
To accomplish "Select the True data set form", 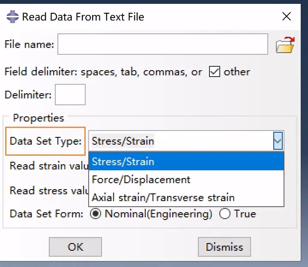I will [225, 214].
